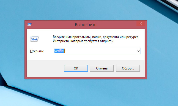Click the large Run dialog icon
Viewport: 178px width, 106px height.
tap(34, 39)
